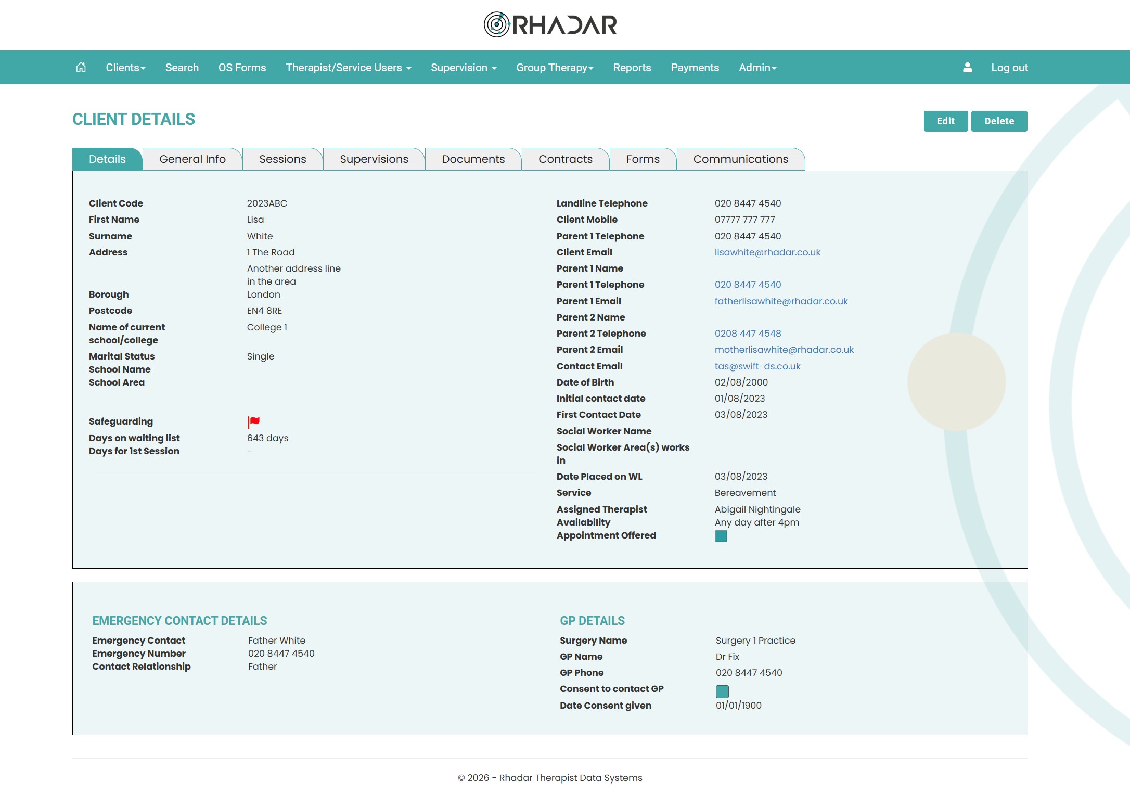Select the address line 1 The Road
This screenshot has height=794, width=1130.
pos(271,252)
